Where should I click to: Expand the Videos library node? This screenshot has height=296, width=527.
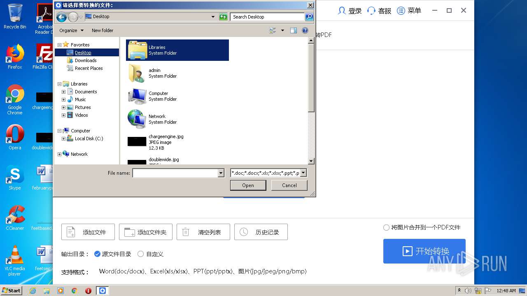tap(63, 115)
